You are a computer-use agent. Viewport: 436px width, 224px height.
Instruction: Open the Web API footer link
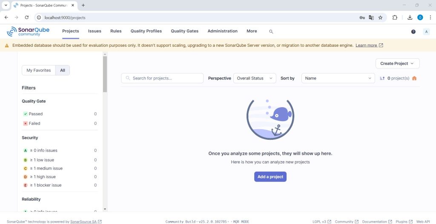[x=423, y=221]
